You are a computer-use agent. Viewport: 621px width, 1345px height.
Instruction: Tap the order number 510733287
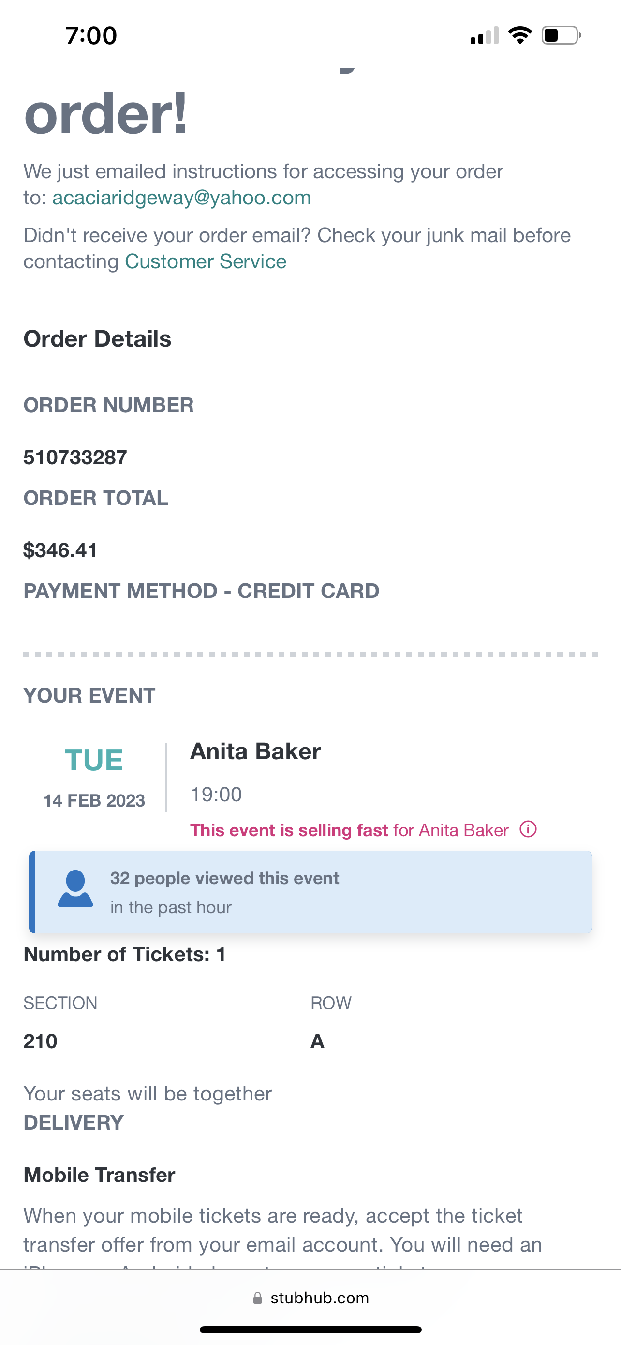pyautogui.click(x=75, y=458)
